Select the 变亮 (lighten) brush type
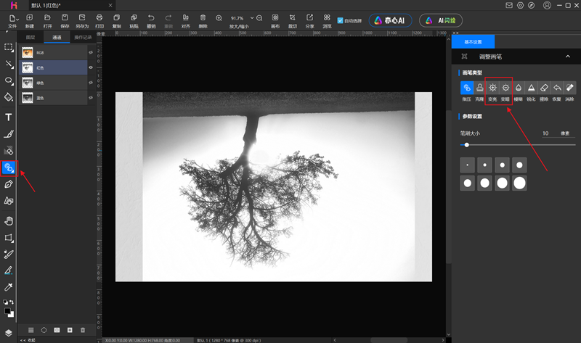The width and height of the screenshot is (581, 343). [x=492, y=87]
